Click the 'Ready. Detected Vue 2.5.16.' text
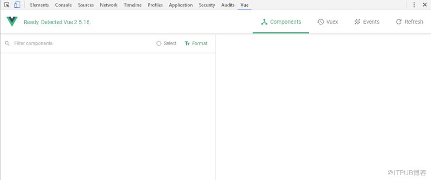The width and height of the screenshot is (431, 180). click(x=57, y=22)
